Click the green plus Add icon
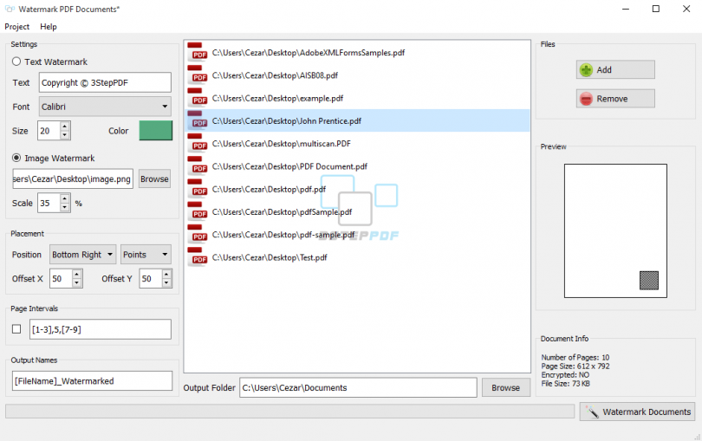The height and width of the screenshot is (441, 702). click(586, 70)
